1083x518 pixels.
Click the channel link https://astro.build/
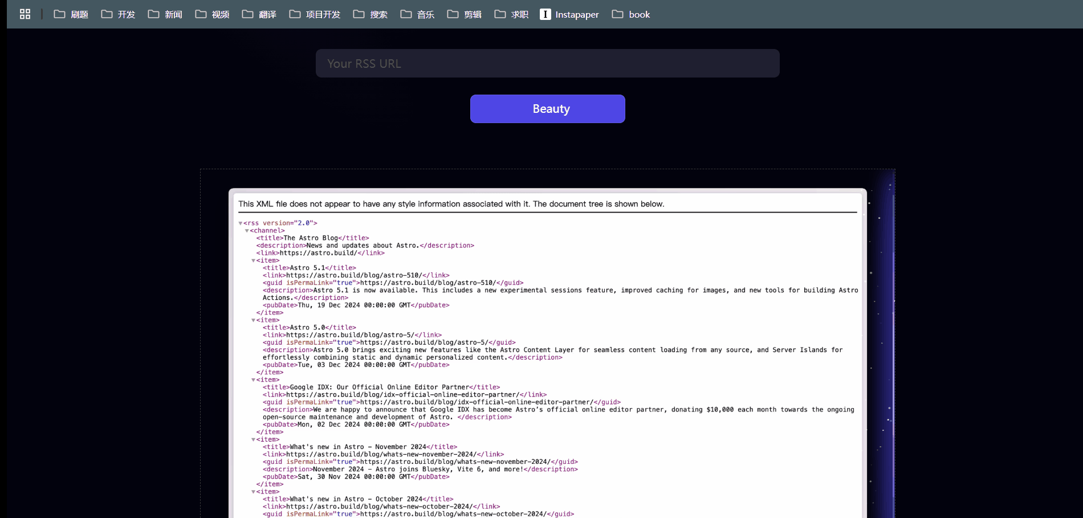318,253
